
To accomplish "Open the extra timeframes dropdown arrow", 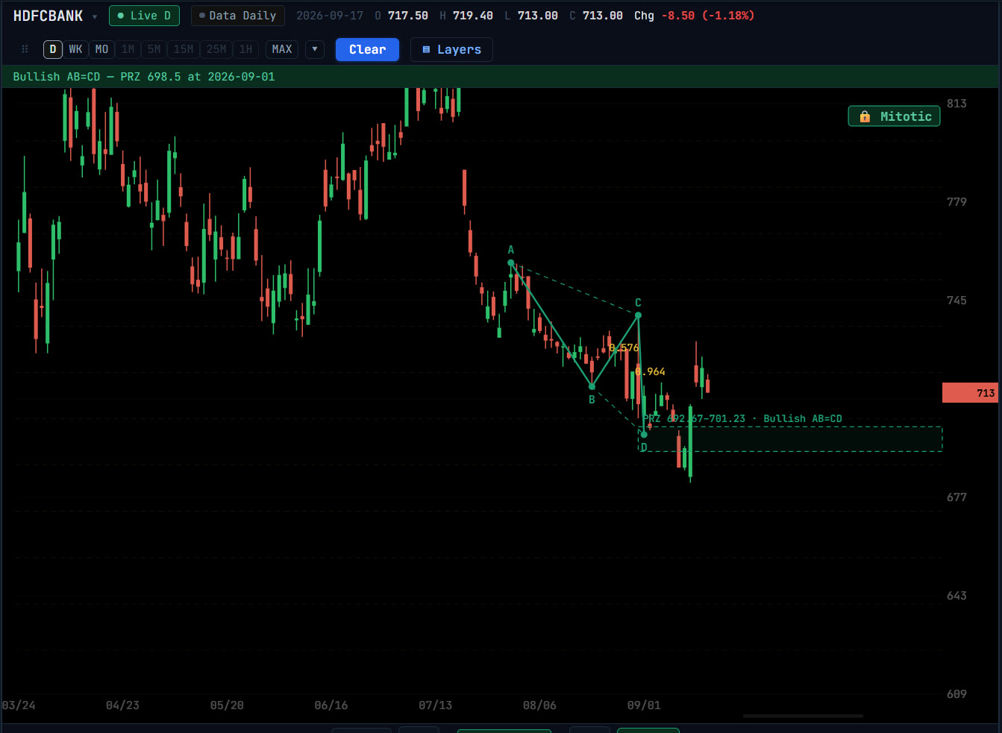I will coord(315,49).
